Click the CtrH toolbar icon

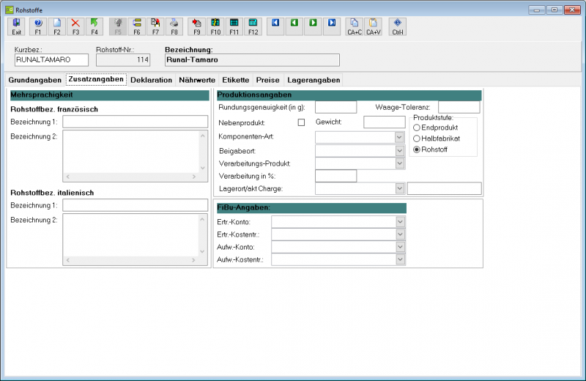pos(398,27)
